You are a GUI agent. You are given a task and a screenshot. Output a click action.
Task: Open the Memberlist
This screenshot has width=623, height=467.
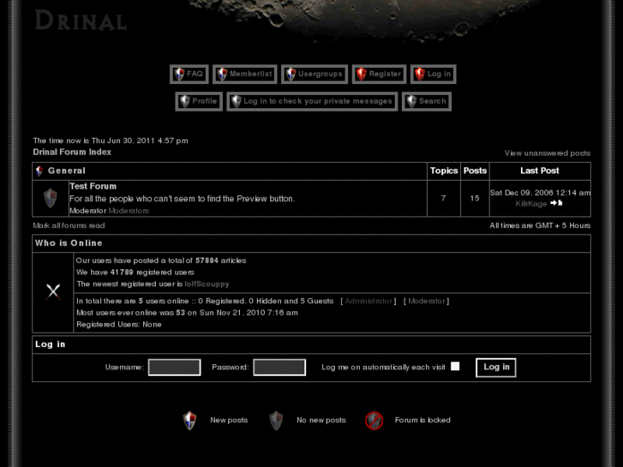tap(245, 74)
